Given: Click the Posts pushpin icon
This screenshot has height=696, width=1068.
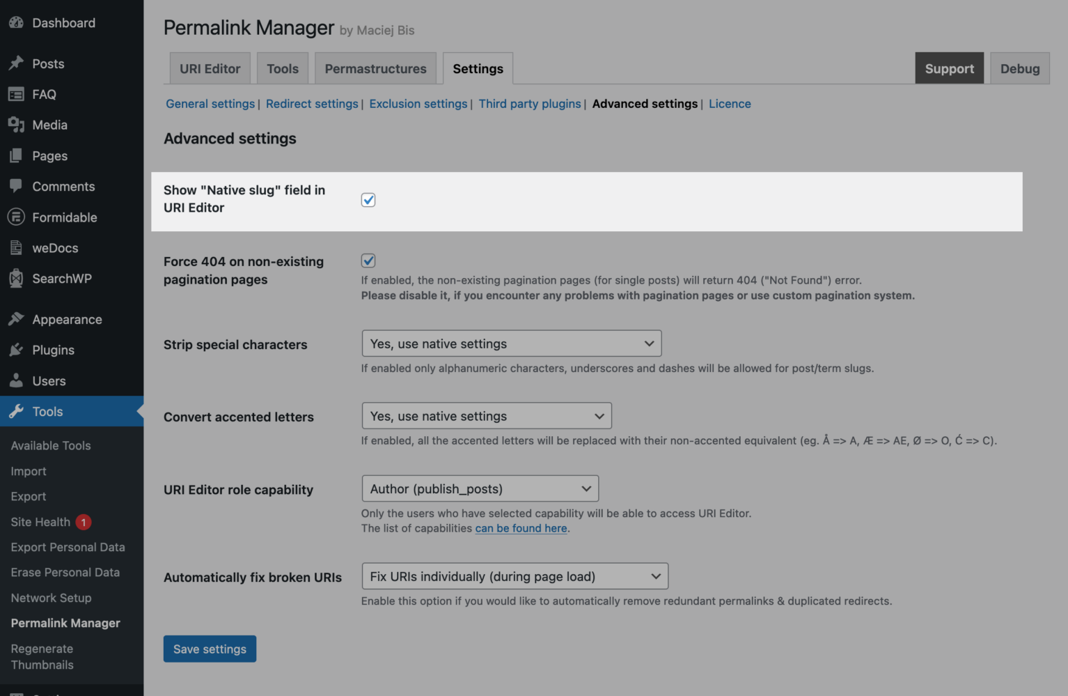Looking at the screenshot, I should 16,63.
